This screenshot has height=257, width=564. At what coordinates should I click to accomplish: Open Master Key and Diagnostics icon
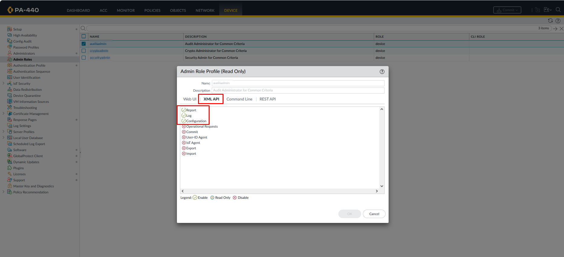pos(10,186)
